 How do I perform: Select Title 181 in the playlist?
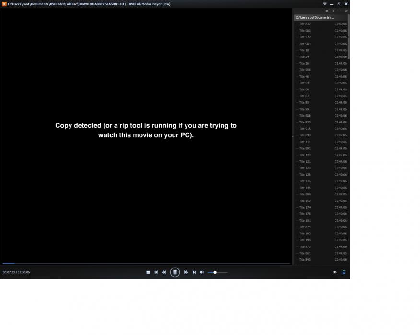click(321, 221)
